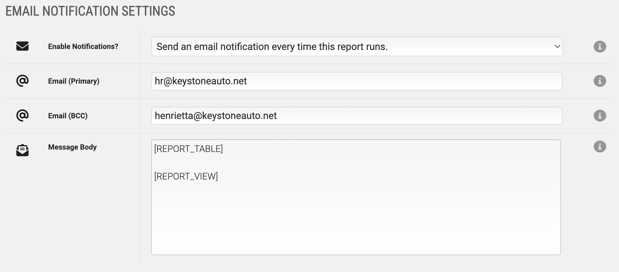Click the "Enable Notifications?" label
Viewport: 619px width, 272px height.
point(83,47)
